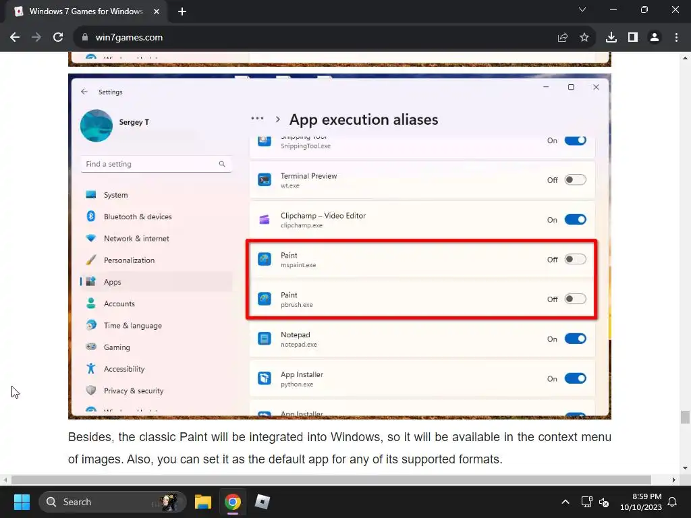
Task: Click the network icon in system tray
Action: (x=586, y=502)
